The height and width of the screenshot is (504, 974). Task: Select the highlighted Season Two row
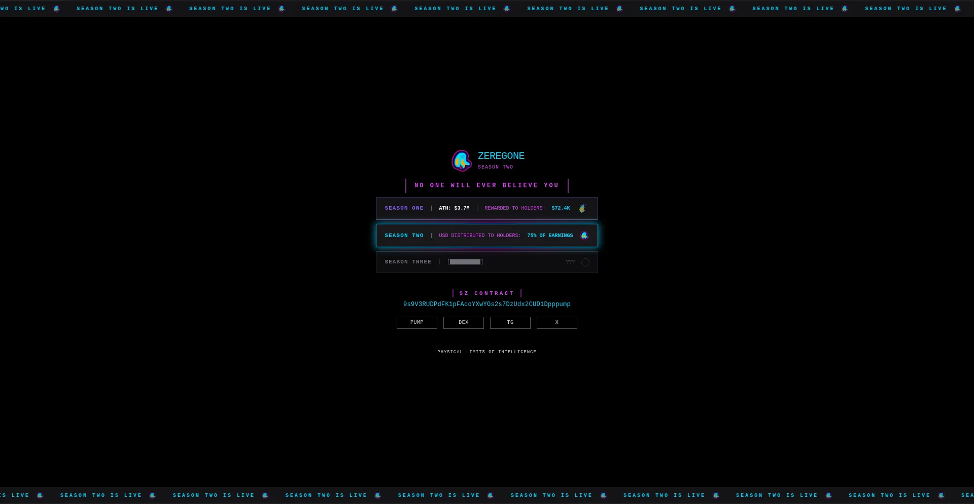click(x=486, y=235)
